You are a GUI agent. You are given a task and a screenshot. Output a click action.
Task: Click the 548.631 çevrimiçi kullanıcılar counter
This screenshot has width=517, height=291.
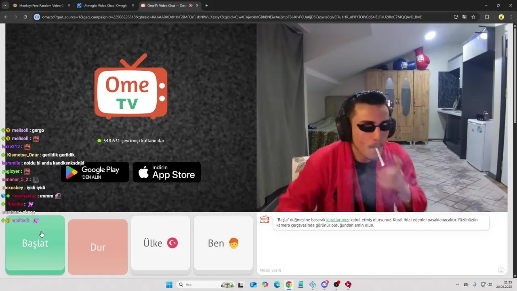pyautogui.click(x=131, y=141)
